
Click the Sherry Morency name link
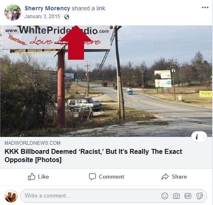point(47,8)
